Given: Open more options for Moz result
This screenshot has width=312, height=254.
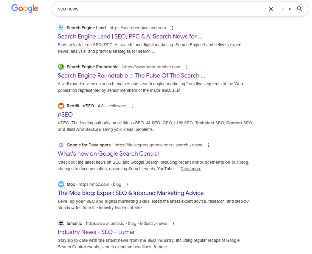Looking at the screenshot, I should coord(128,184).
